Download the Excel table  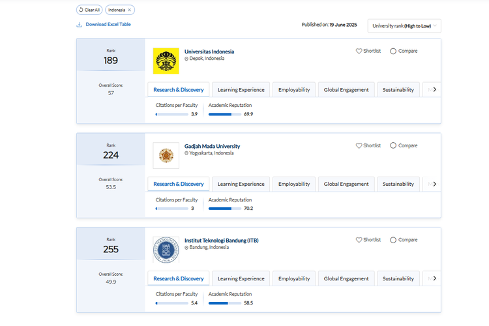coord(104,25)
